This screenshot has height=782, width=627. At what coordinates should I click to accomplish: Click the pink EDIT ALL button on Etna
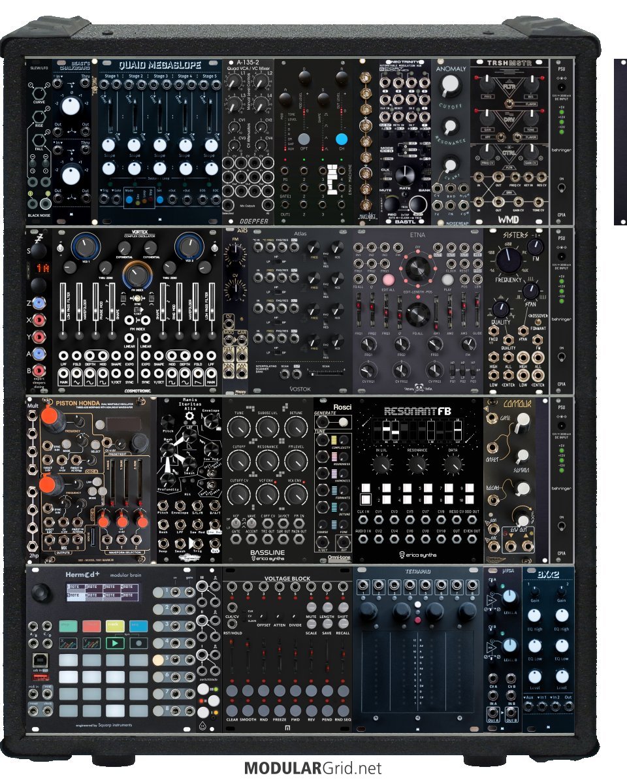[x=389, y=280]
